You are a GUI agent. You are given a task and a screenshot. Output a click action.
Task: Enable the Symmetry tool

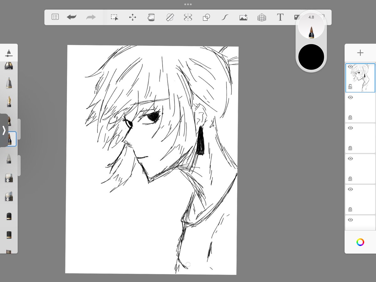tap(188, 17)
